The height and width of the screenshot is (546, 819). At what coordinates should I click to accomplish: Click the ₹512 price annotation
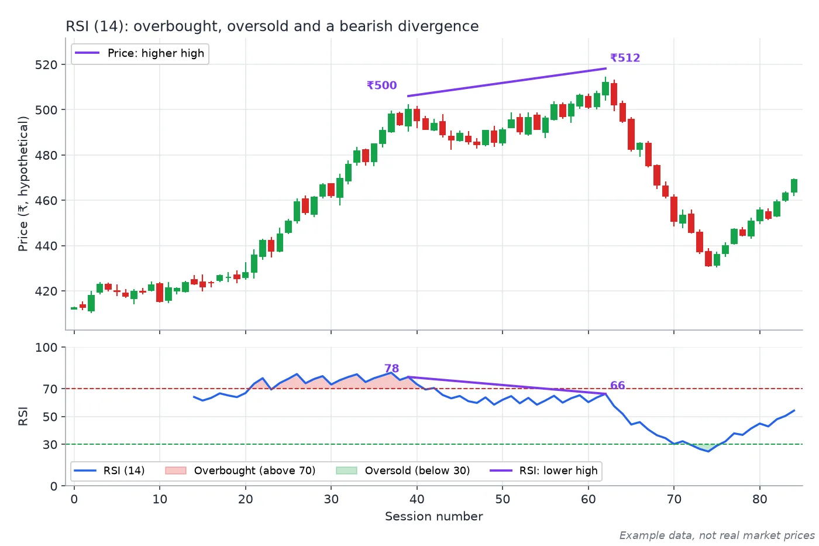pyautogui.click(x=625, y=58)
